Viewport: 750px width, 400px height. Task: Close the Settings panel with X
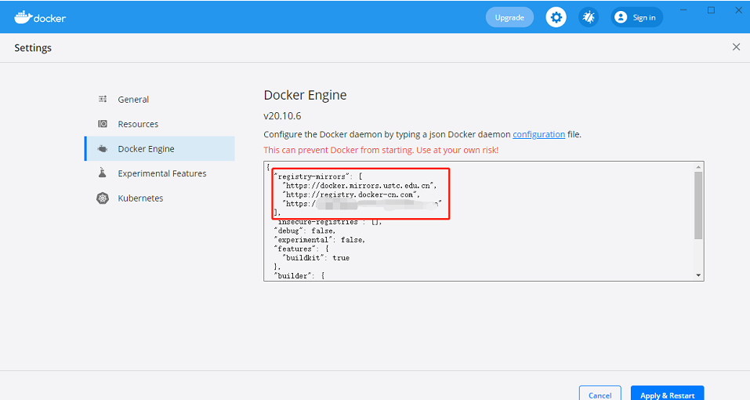tap(736, 47)
